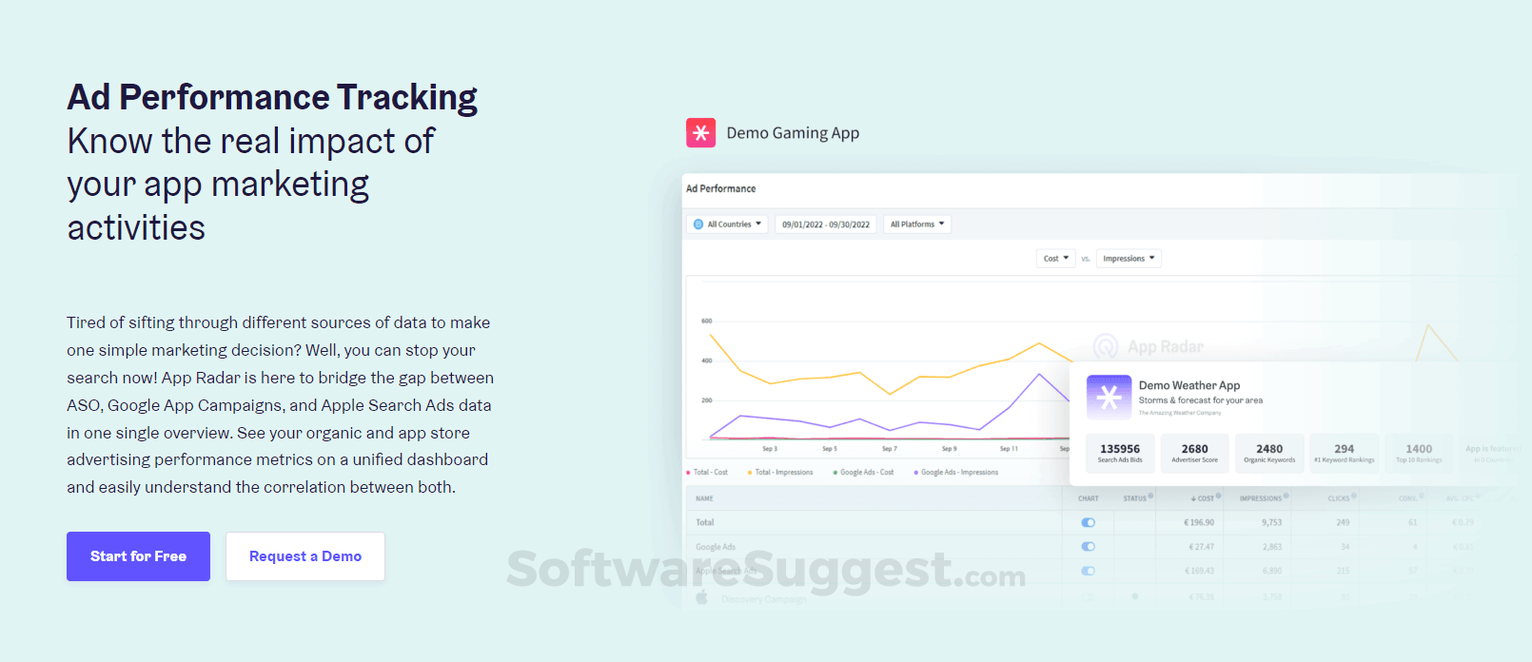Click the Apple logo beside Discovery Campaign

(702, 597)
